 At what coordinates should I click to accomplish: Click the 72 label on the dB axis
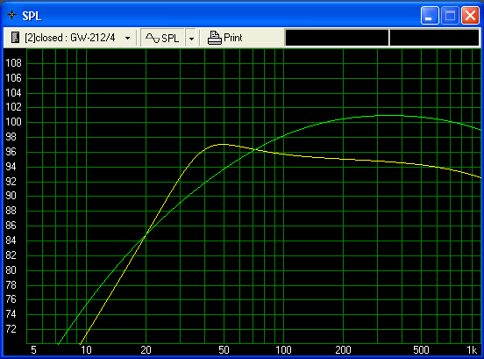(x=11, y=329)
